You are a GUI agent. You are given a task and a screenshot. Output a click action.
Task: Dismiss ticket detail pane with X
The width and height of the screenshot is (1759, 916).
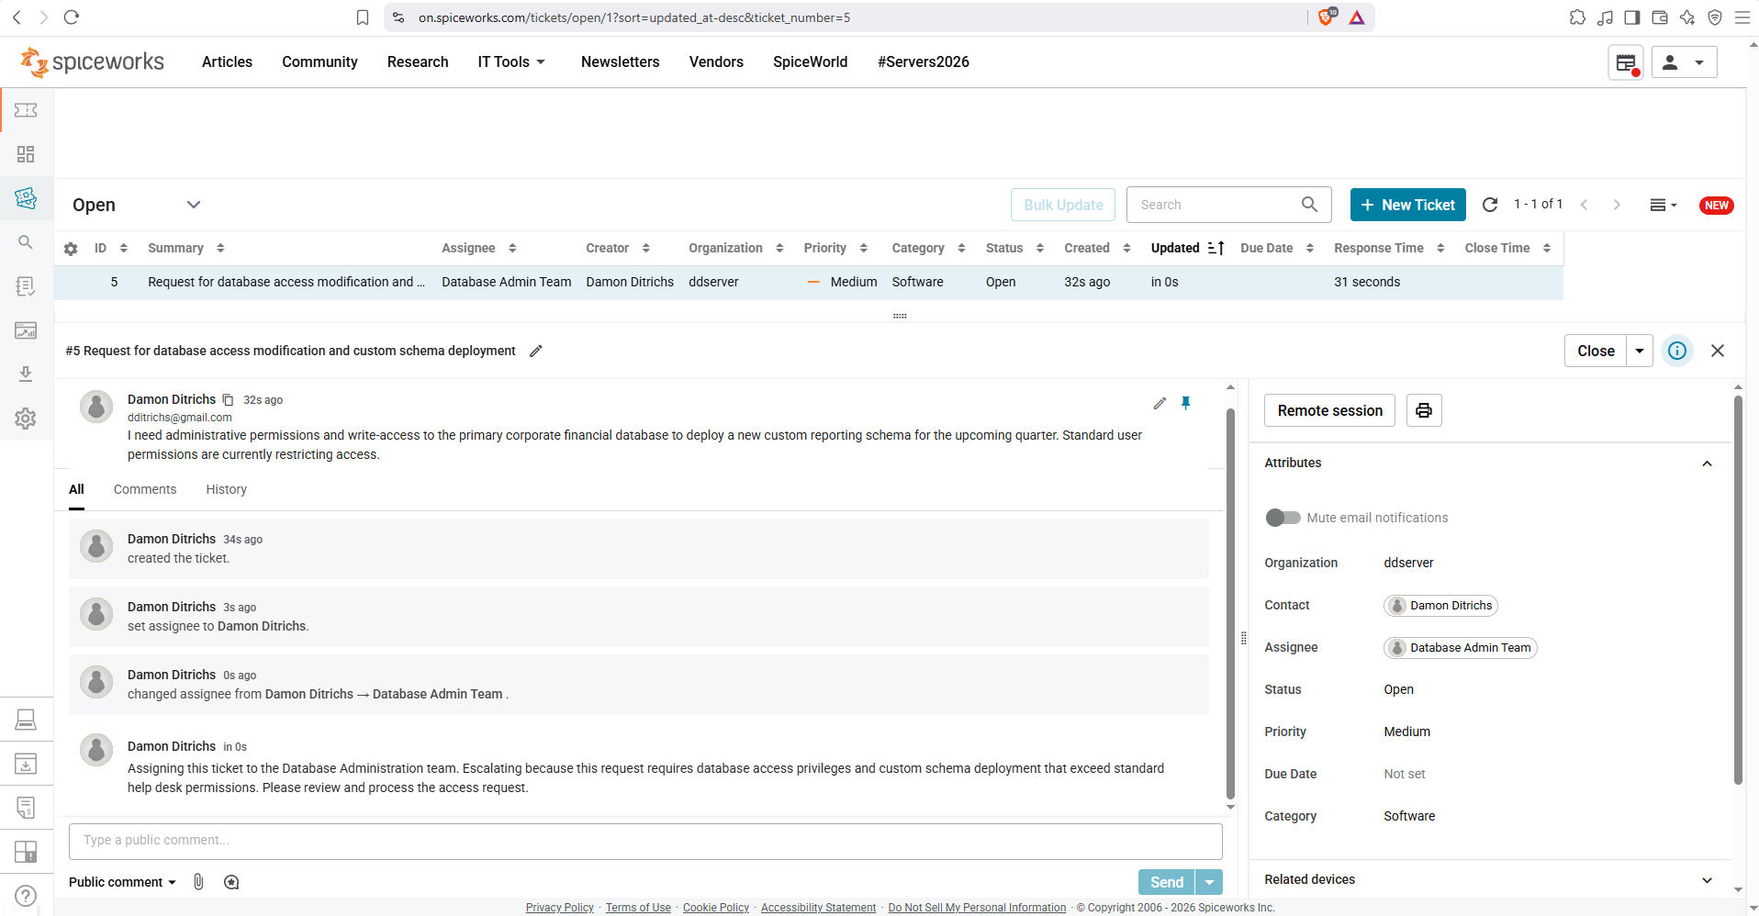pyautogui.click(x=1718, y=351)
